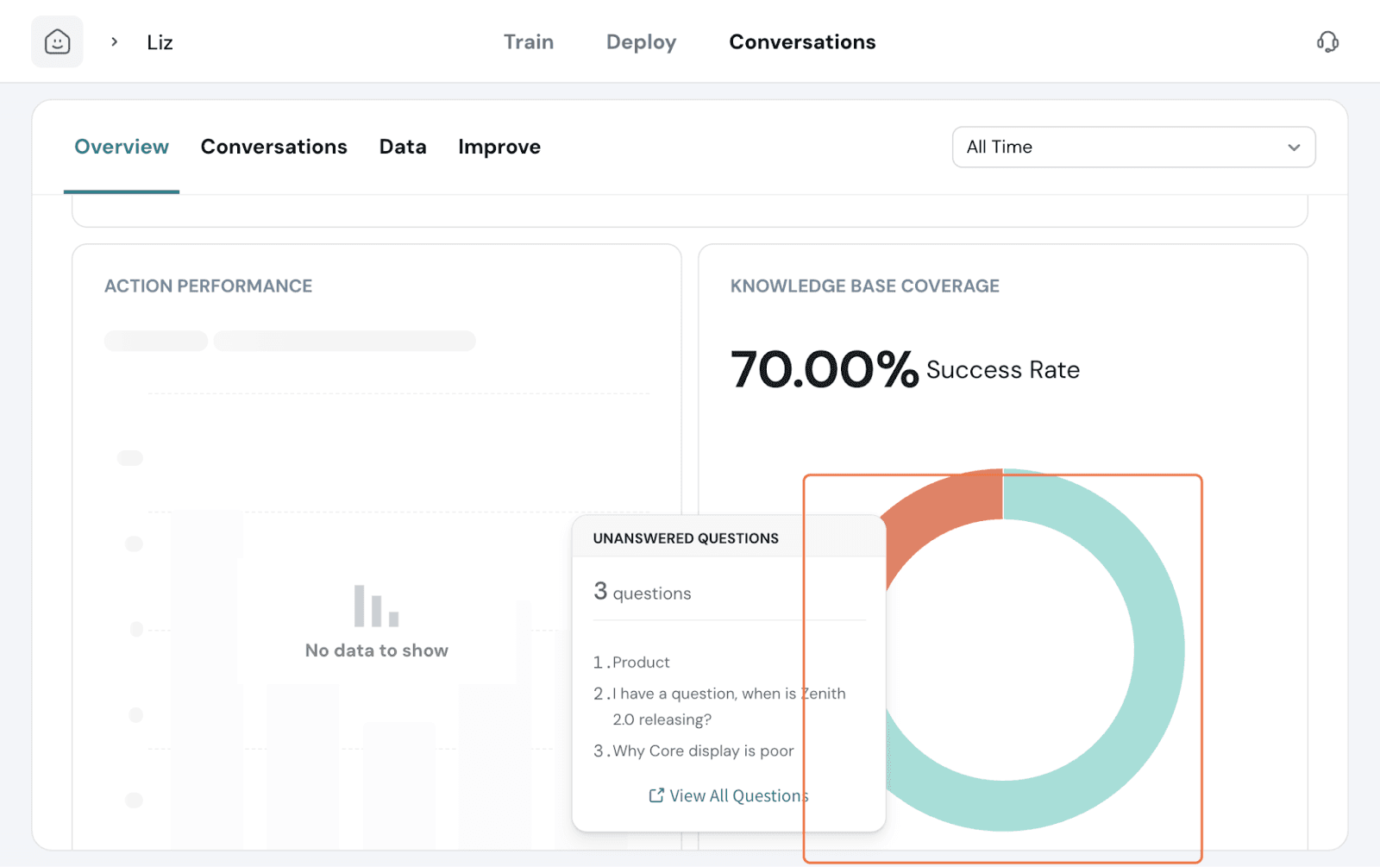Open the Conversations sub-tab
Image resolution: width=1380 pixels, height=867 pixels.
[x=273, y=147]
